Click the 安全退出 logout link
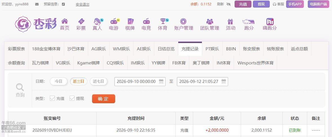The image size is (332, 137). (x=83, y=4)
